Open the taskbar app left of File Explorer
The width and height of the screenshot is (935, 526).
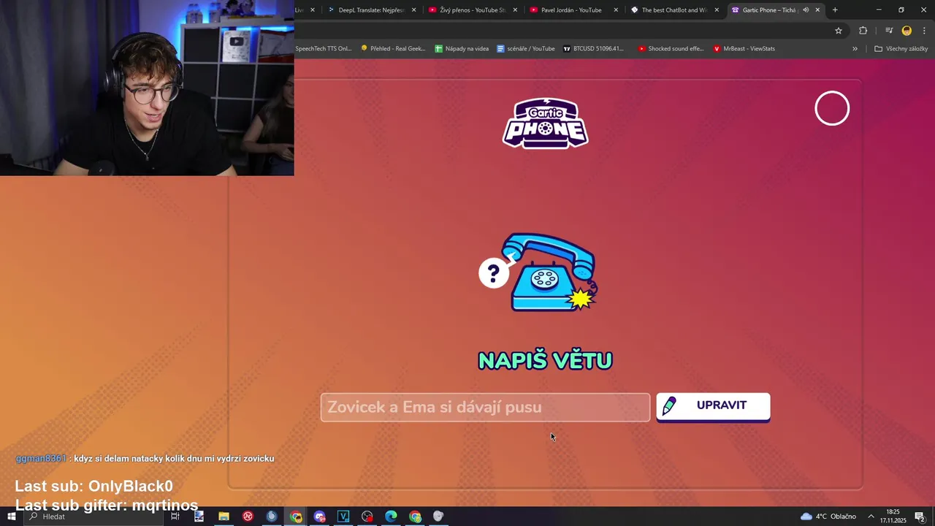coord(199,517)
